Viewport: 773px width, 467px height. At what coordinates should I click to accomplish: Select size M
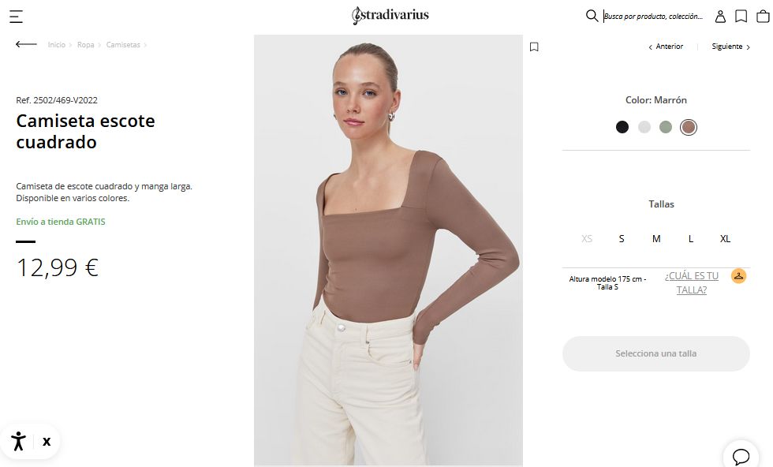(656, 238)
